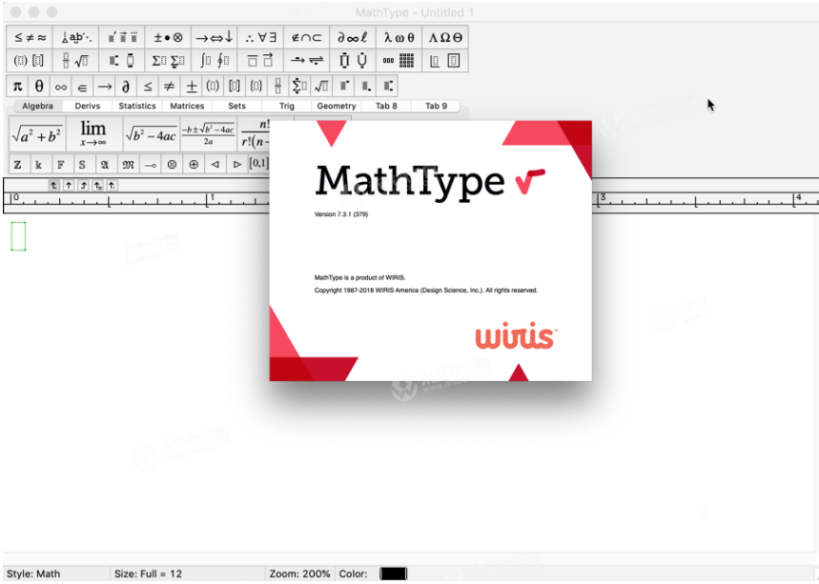The width and height of the screenshot is (819, 584).
Task: Switch to the Geometry tab
Action: click(x=337, y=106)
